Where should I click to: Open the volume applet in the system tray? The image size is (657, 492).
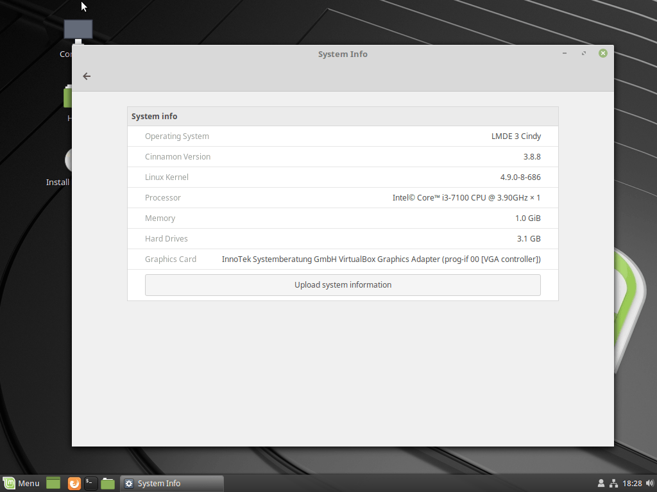click(x=649, y=483)
